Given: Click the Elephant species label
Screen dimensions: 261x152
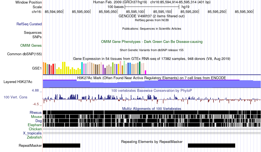Looking at the screenshot, I should pos(35,125).
